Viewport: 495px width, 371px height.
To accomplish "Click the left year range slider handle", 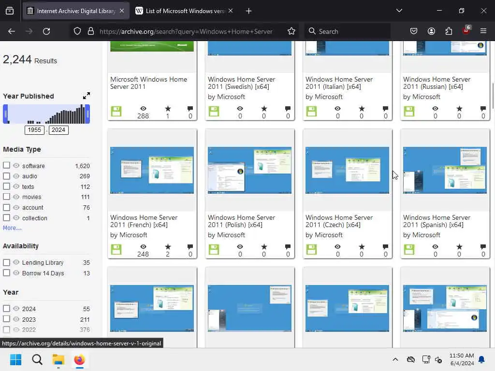I will (5, 114).
